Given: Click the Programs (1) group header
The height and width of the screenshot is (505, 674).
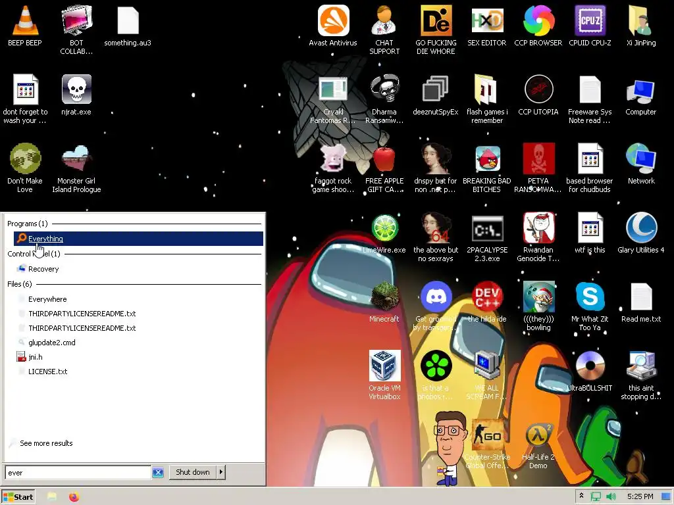Looking at the screenshot, I should (27, 224).
